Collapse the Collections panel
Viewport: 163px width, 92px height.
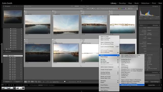(x=4, y=51)
